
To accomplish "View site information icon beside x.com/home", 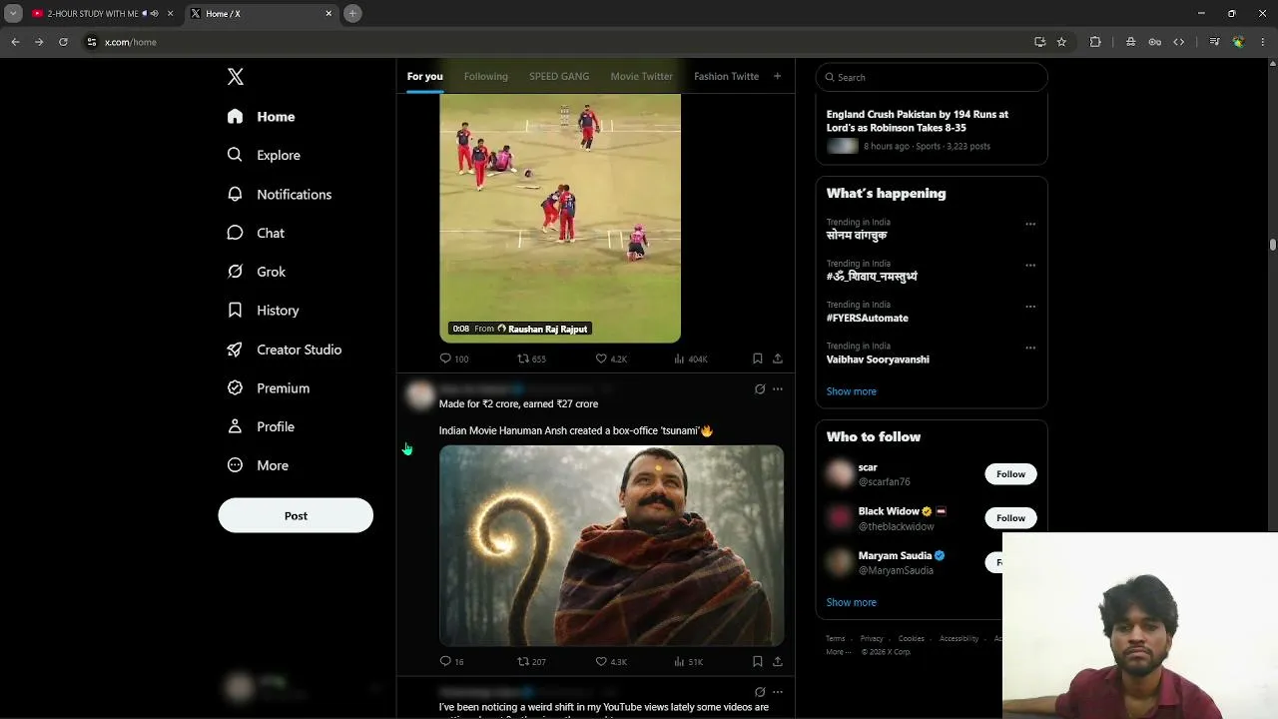I will pos(91,42).
